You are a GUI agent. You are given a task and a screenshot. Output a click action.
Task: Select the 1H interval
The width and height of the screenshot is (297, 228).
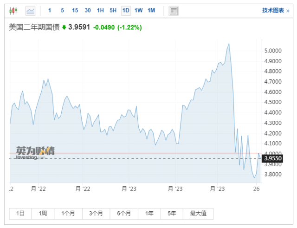coord(100,10)
